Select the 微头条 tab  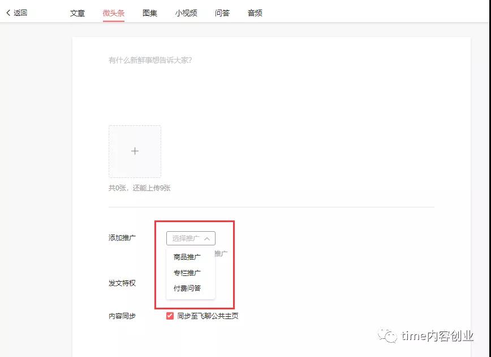click(114, 13)
